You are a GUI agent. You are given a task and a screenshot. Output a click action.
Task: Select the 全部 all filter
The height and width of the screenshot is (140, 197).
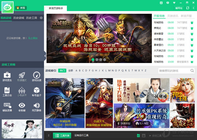click(x=71, y=71)
